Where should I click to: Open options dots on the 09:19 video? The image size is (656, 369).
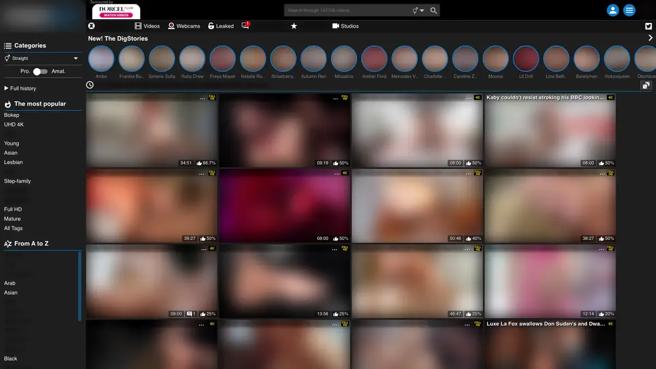336,98
